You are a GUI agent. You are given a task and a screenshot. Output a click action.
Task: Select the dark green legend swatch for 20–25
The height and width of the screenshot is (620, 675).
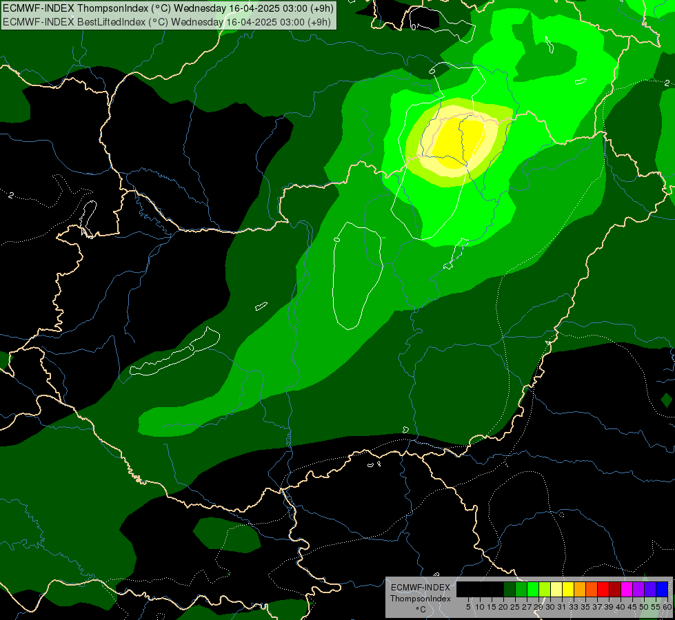click(x=510, y=589)
